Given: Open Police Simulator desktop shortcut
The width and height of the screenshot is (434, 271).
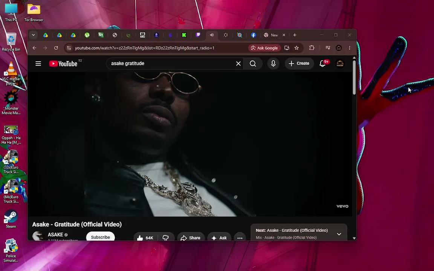Looking at the screenshot, I should pyautogui.click(x=11, y=250).
